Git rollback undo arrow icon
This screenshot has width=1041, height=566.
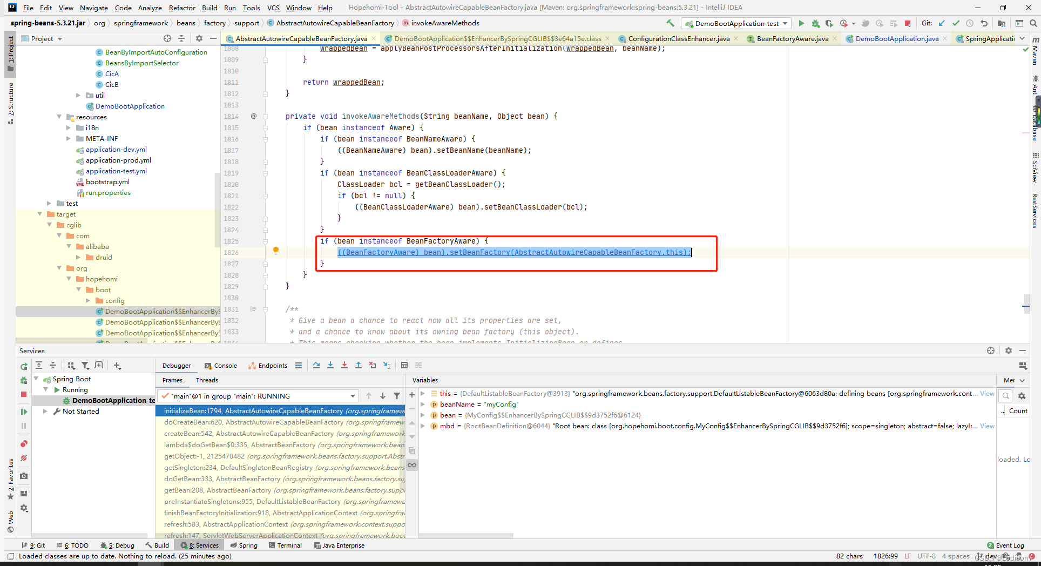click(984, 23)
